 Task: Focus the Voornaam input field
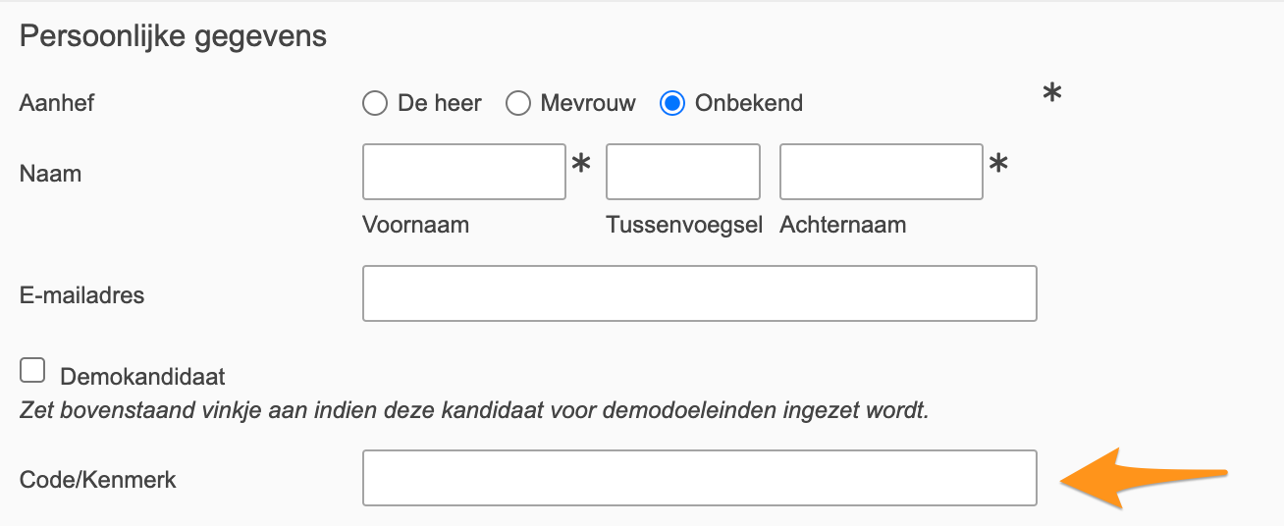click(x=463, y=172)
